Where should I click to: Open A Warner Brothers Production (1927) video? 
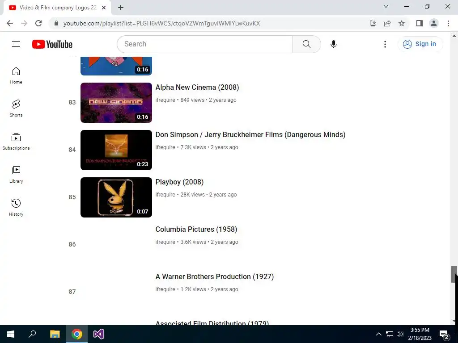[215, 276]
